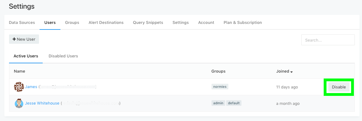
Task: Open the Alert Destinations tab
Action: coord(106,23)
